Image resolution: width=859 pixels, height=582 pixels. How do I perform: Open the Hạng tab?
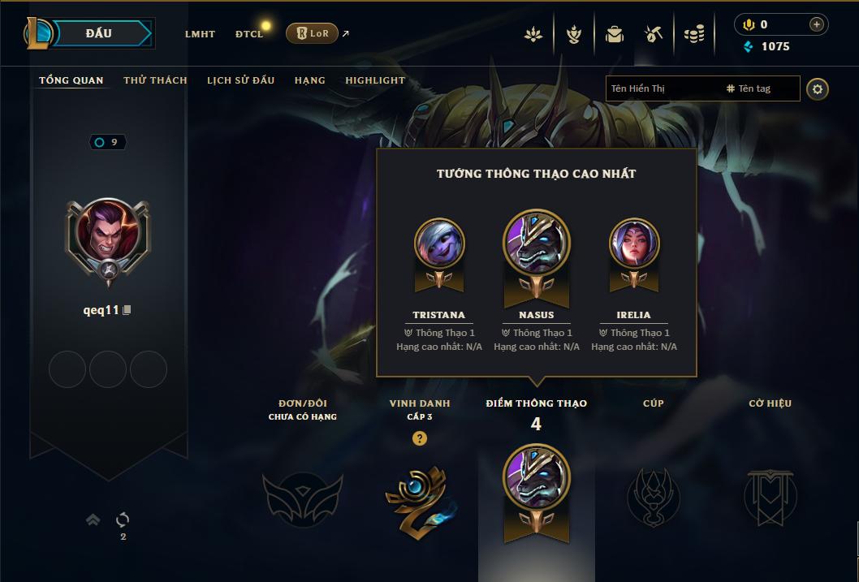pos(310,80)
